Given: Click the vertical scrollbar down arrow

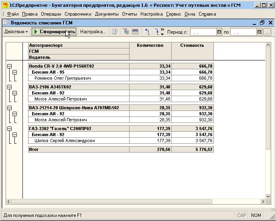Looking at the screenshot, I should click(x=268, y=197).
